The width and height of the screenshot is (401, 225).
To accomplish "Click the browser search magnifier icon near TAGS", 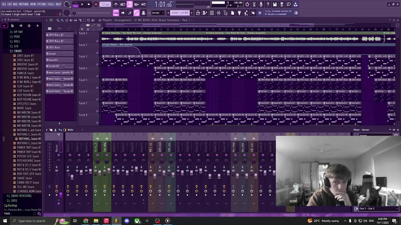I will [39, 214].
